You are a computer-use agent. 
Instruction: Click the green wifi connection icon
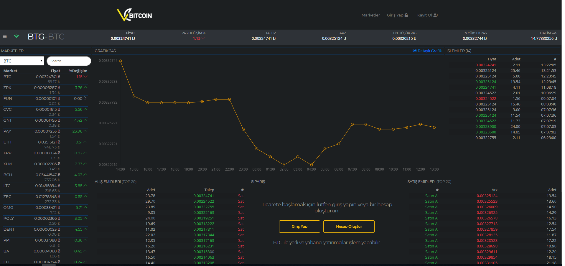pos(17,37)
